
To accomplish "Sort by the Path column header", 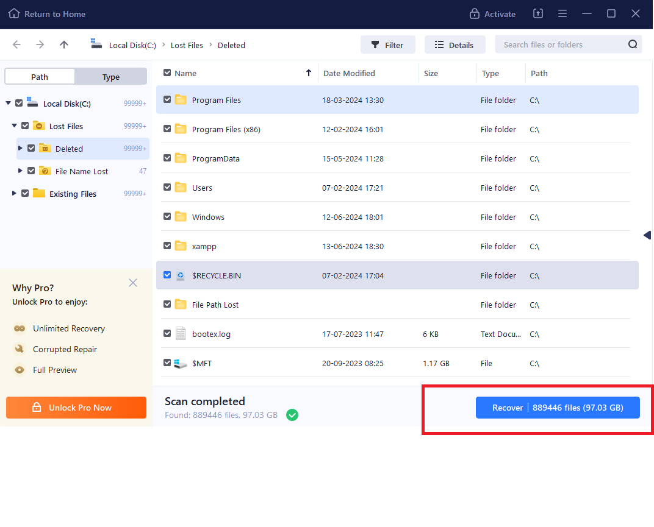I will point(539,73).
